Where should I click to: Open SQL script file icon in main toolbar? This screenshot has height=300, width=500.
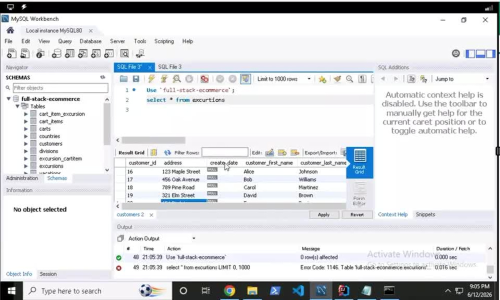pos(25,53)
